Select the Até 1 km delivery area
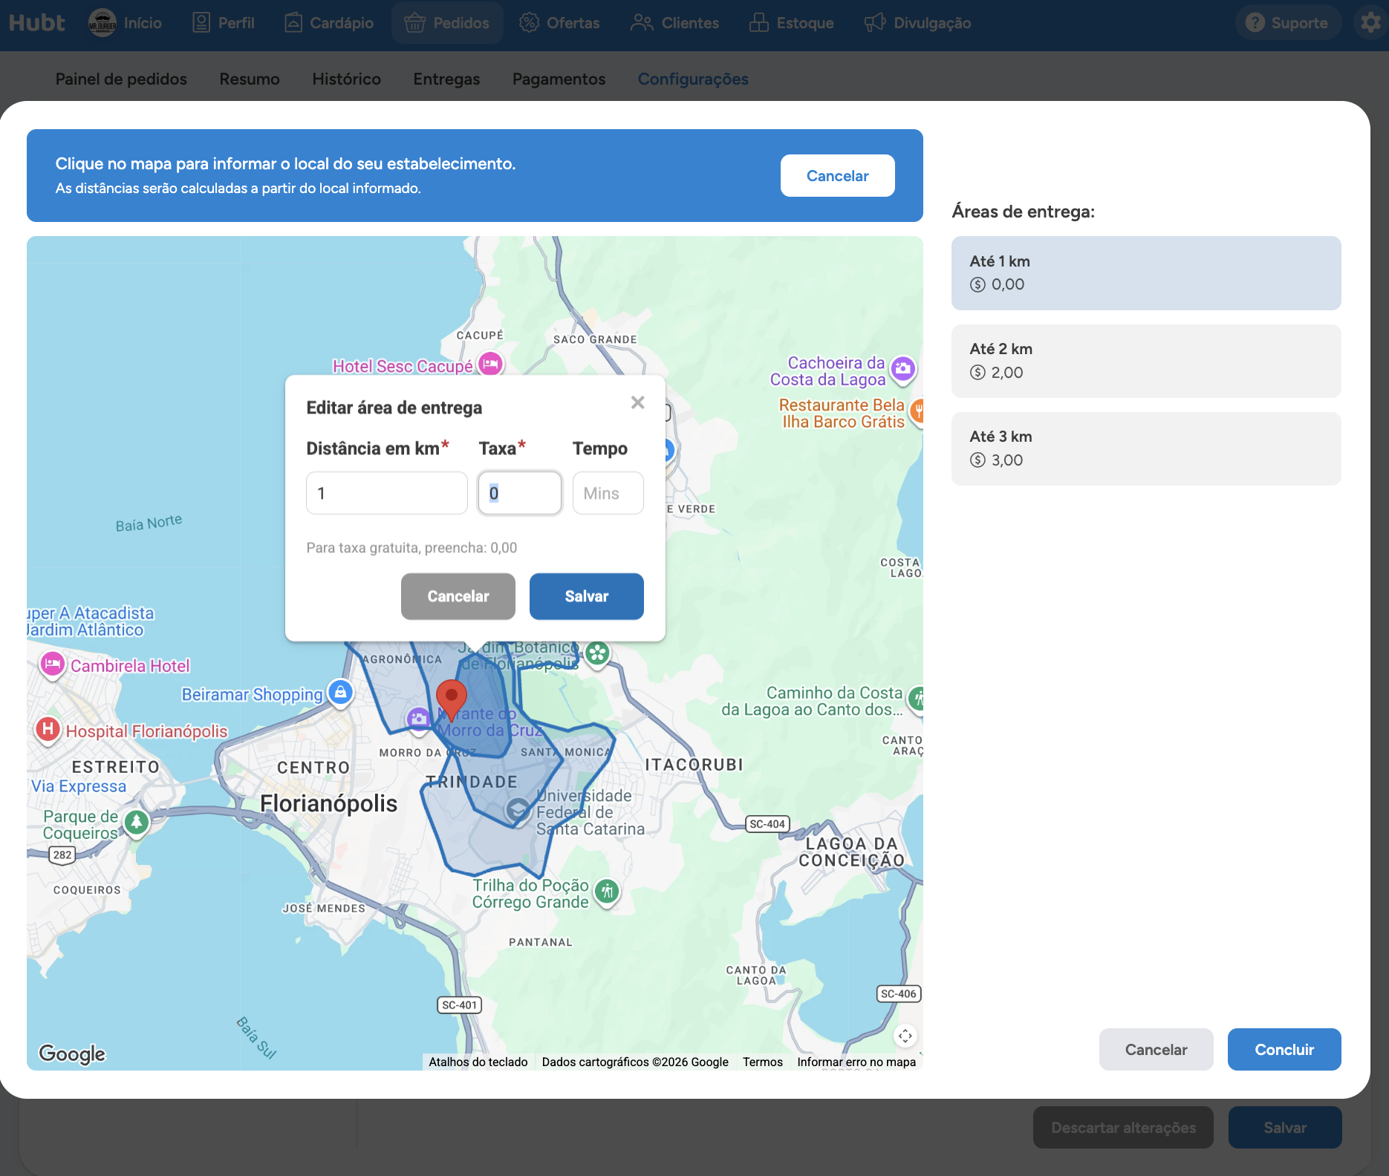 click(1146, 273)
